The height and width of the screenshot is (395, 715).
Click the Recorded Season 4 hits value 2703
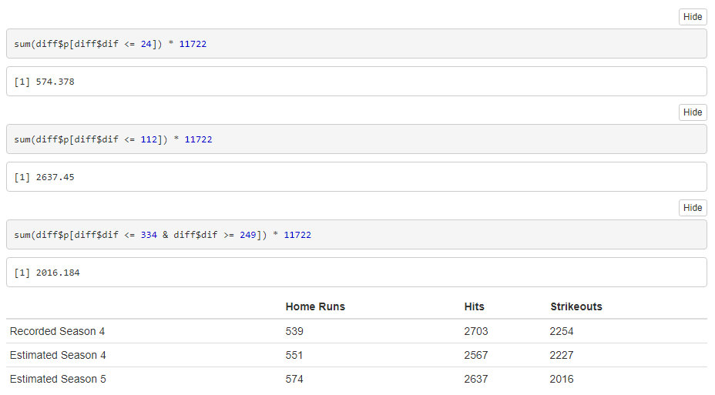point(475,331)
